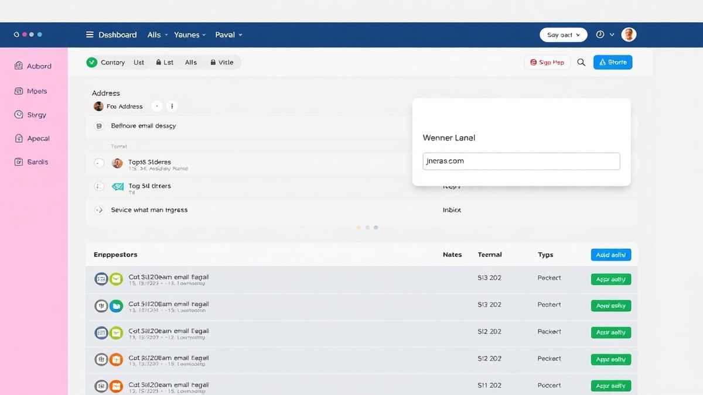Open Sardis from the pink sidebar
The width and height of the screenshot is (703, 395).
tap(32, 162)
